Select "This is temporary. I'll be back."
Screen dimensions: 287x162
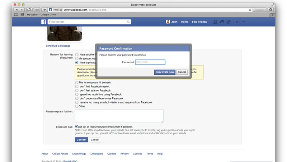77,82
